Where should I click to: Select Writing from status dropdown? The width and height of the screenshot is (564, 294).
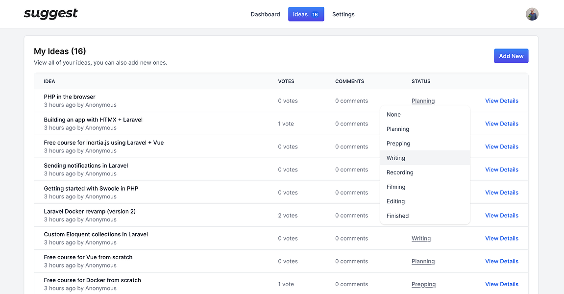[396, 158]
